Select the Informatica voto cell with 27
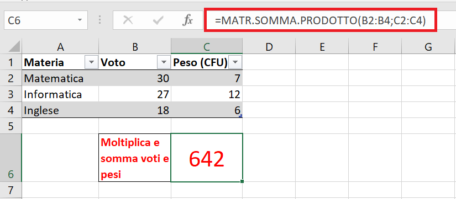This screenshot has width=456, height=199. click(135, 94)
